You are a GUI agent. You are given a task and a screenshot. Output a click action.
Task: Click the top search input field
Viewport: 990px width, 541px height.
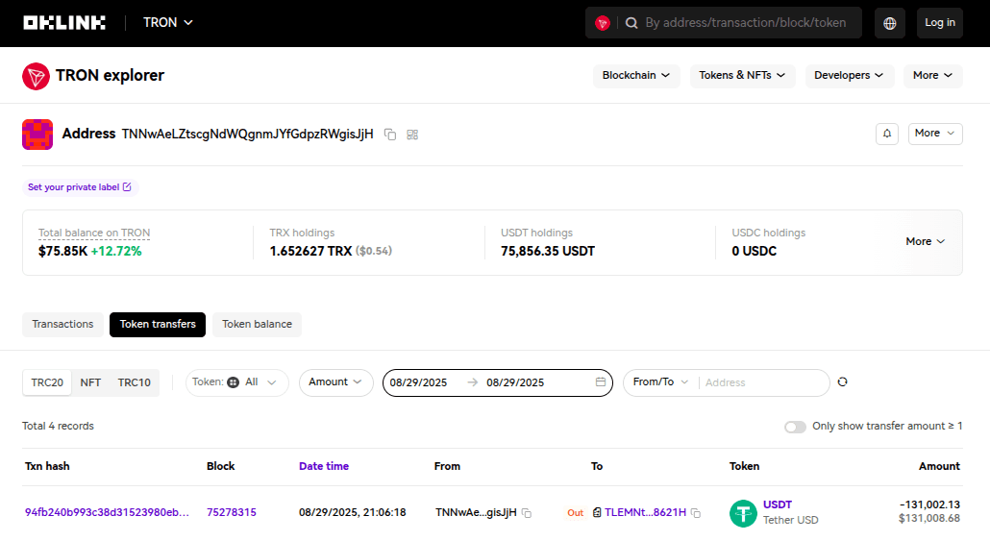coord(745,23)
